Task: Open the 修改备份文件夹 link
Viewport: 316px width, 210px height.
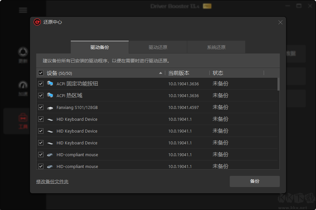Action: tap(52, 181)
